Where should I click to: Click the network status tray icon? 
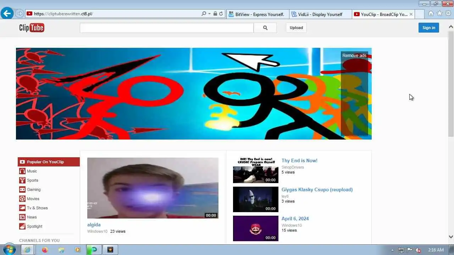point(401,250)
